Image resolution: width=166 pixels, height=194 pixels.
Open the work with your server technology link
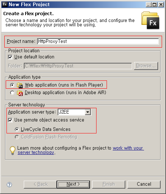tap(81, 150)
